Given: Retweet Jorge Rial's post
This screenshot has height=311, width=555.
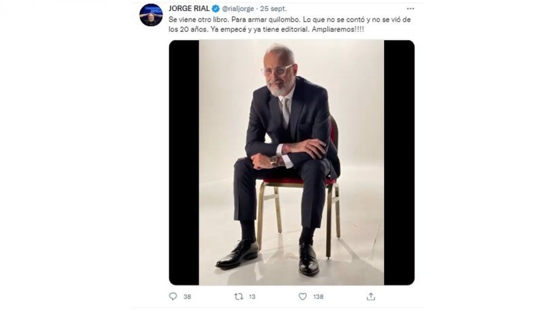Looking at the screenshot, I should click(x=238, y=296).
